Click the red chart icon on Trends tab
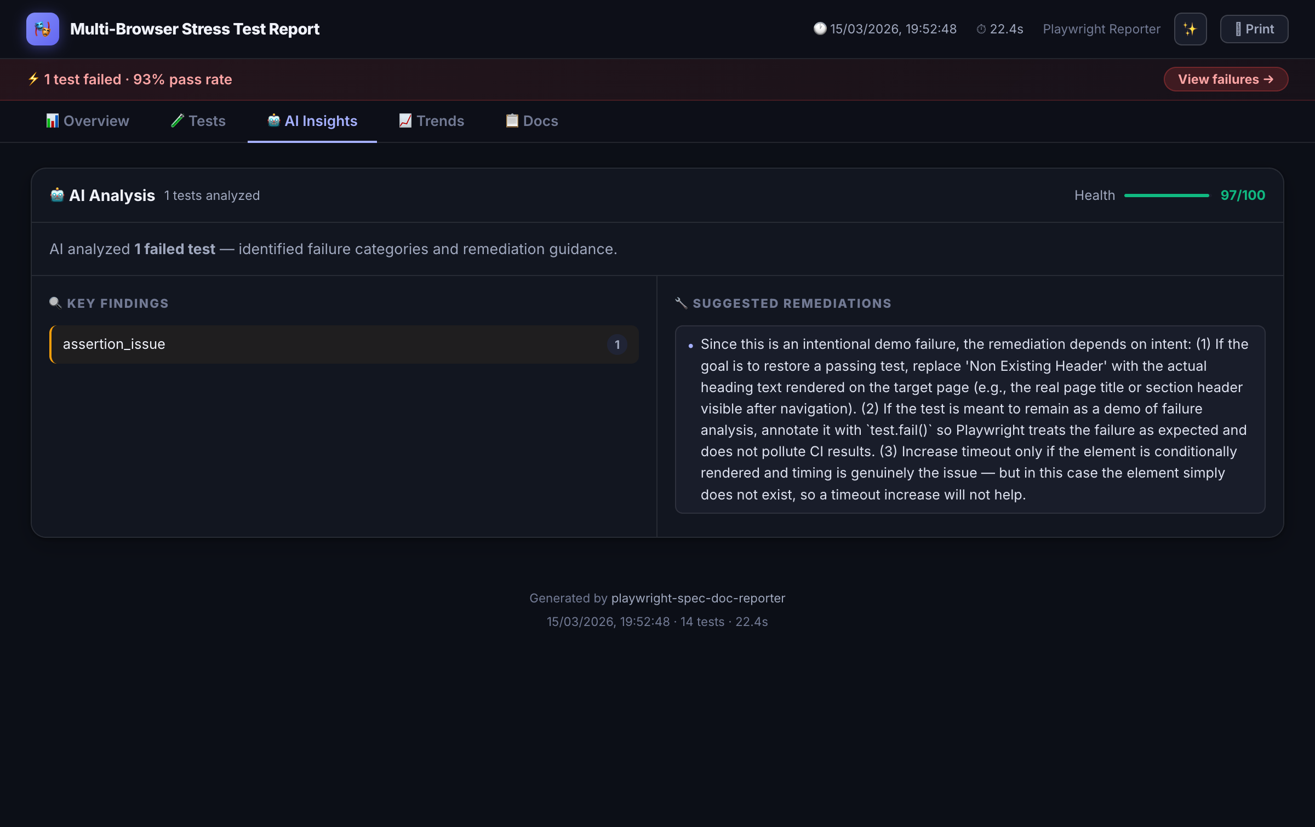 coord(405,120)
